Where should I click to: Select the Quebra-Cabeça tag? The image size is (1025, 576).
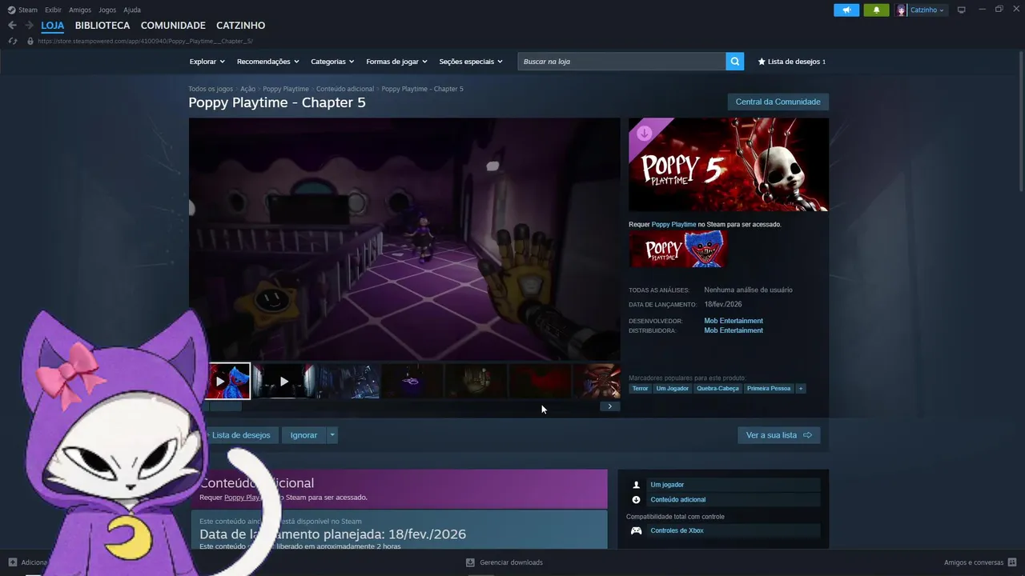pos(718,389)
